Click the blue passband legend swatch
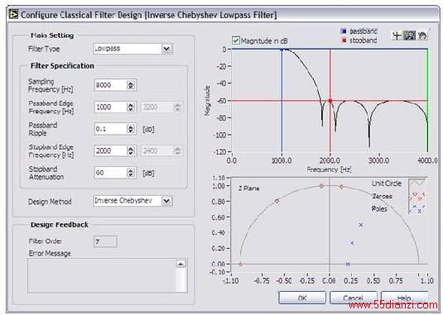Screen dimensions: 443x315 [x=344, y=31]
